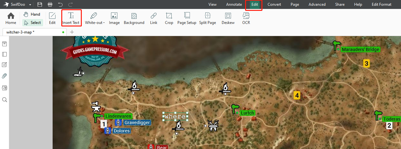Screen dimensions: 401x149
Task: Undo the last action
Action: pyautogui.click(x=60, y=4)
